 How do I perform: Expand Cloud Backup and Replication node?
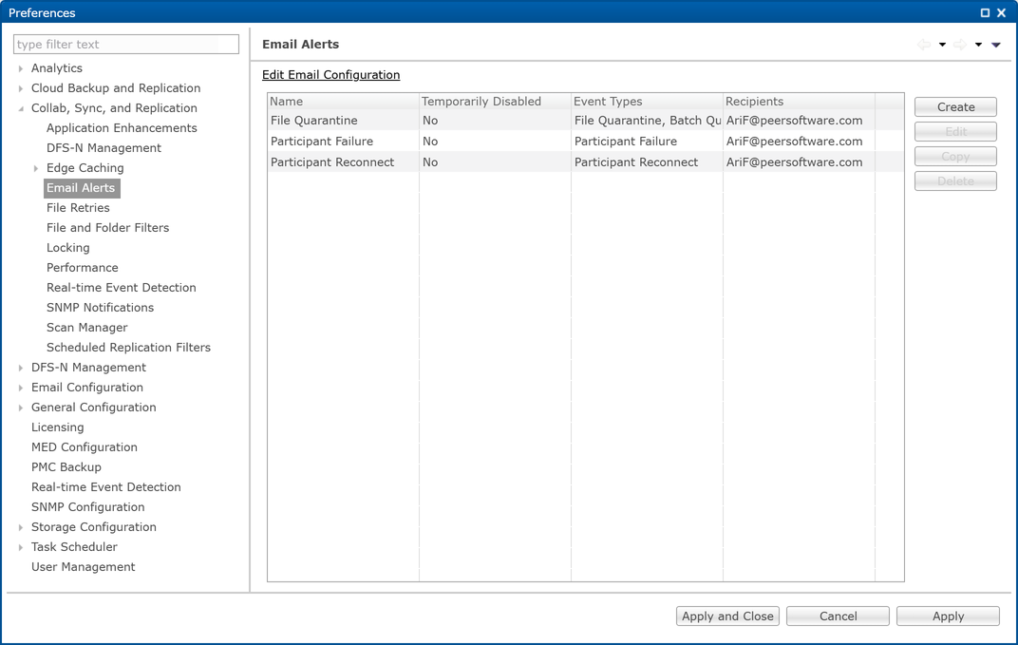[21, 88]
